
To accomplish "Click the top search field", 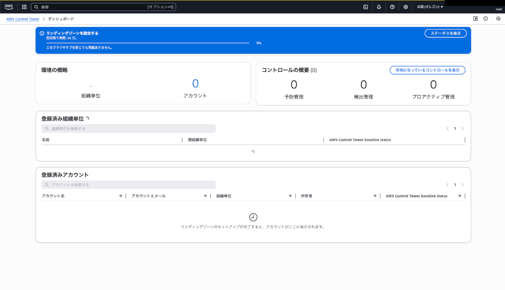I will pos(103,7).
